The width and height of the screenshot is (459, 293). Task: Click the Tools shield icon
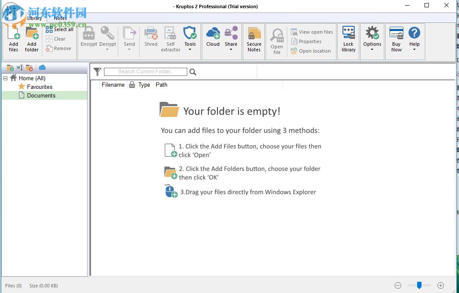[190, 33]
